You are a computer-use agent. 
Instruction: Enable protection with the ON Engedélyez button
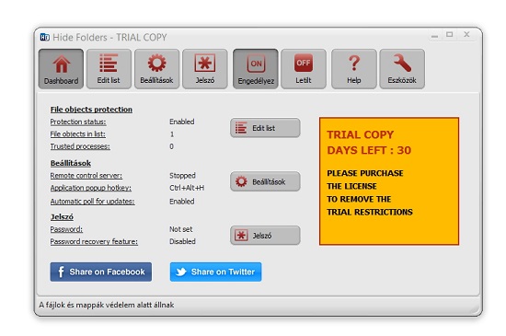256,69
